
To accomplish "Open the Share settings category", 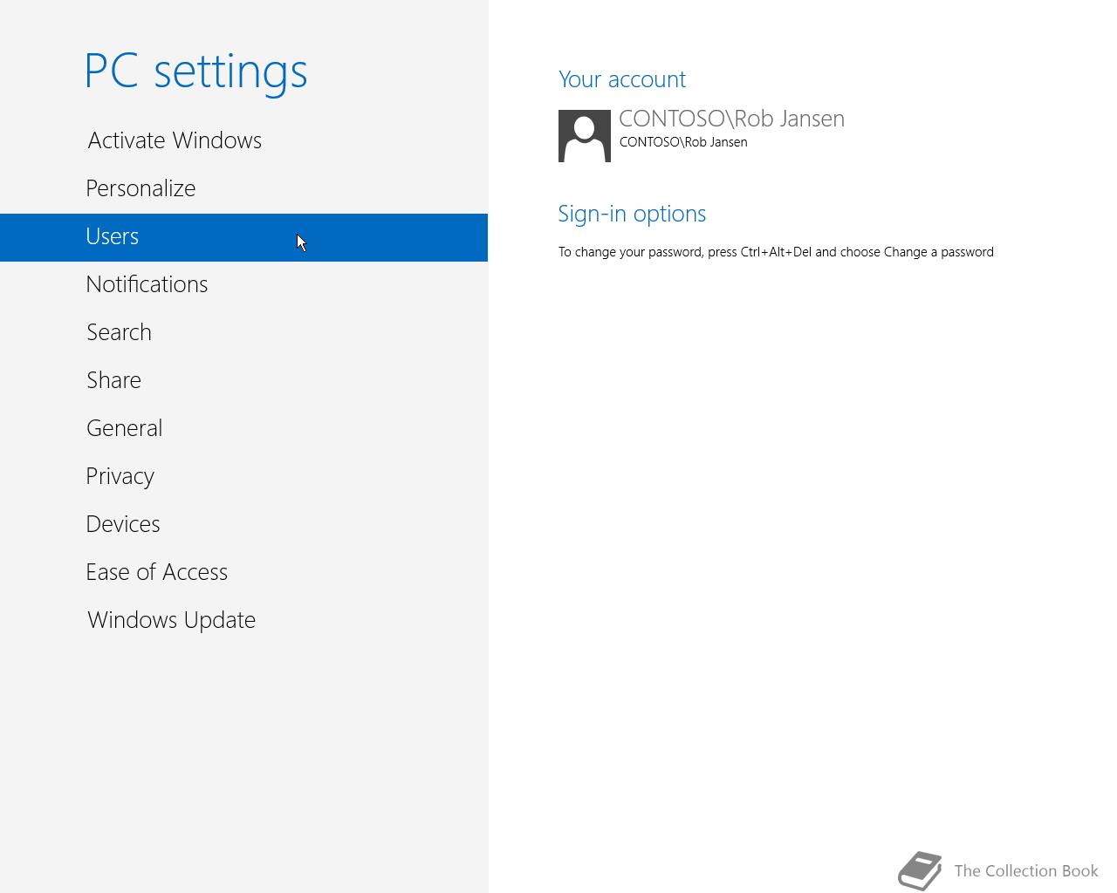I will (243, 381).
